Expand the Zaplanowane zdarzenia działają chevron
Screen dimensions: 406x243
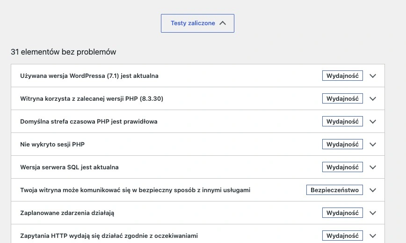373,213
